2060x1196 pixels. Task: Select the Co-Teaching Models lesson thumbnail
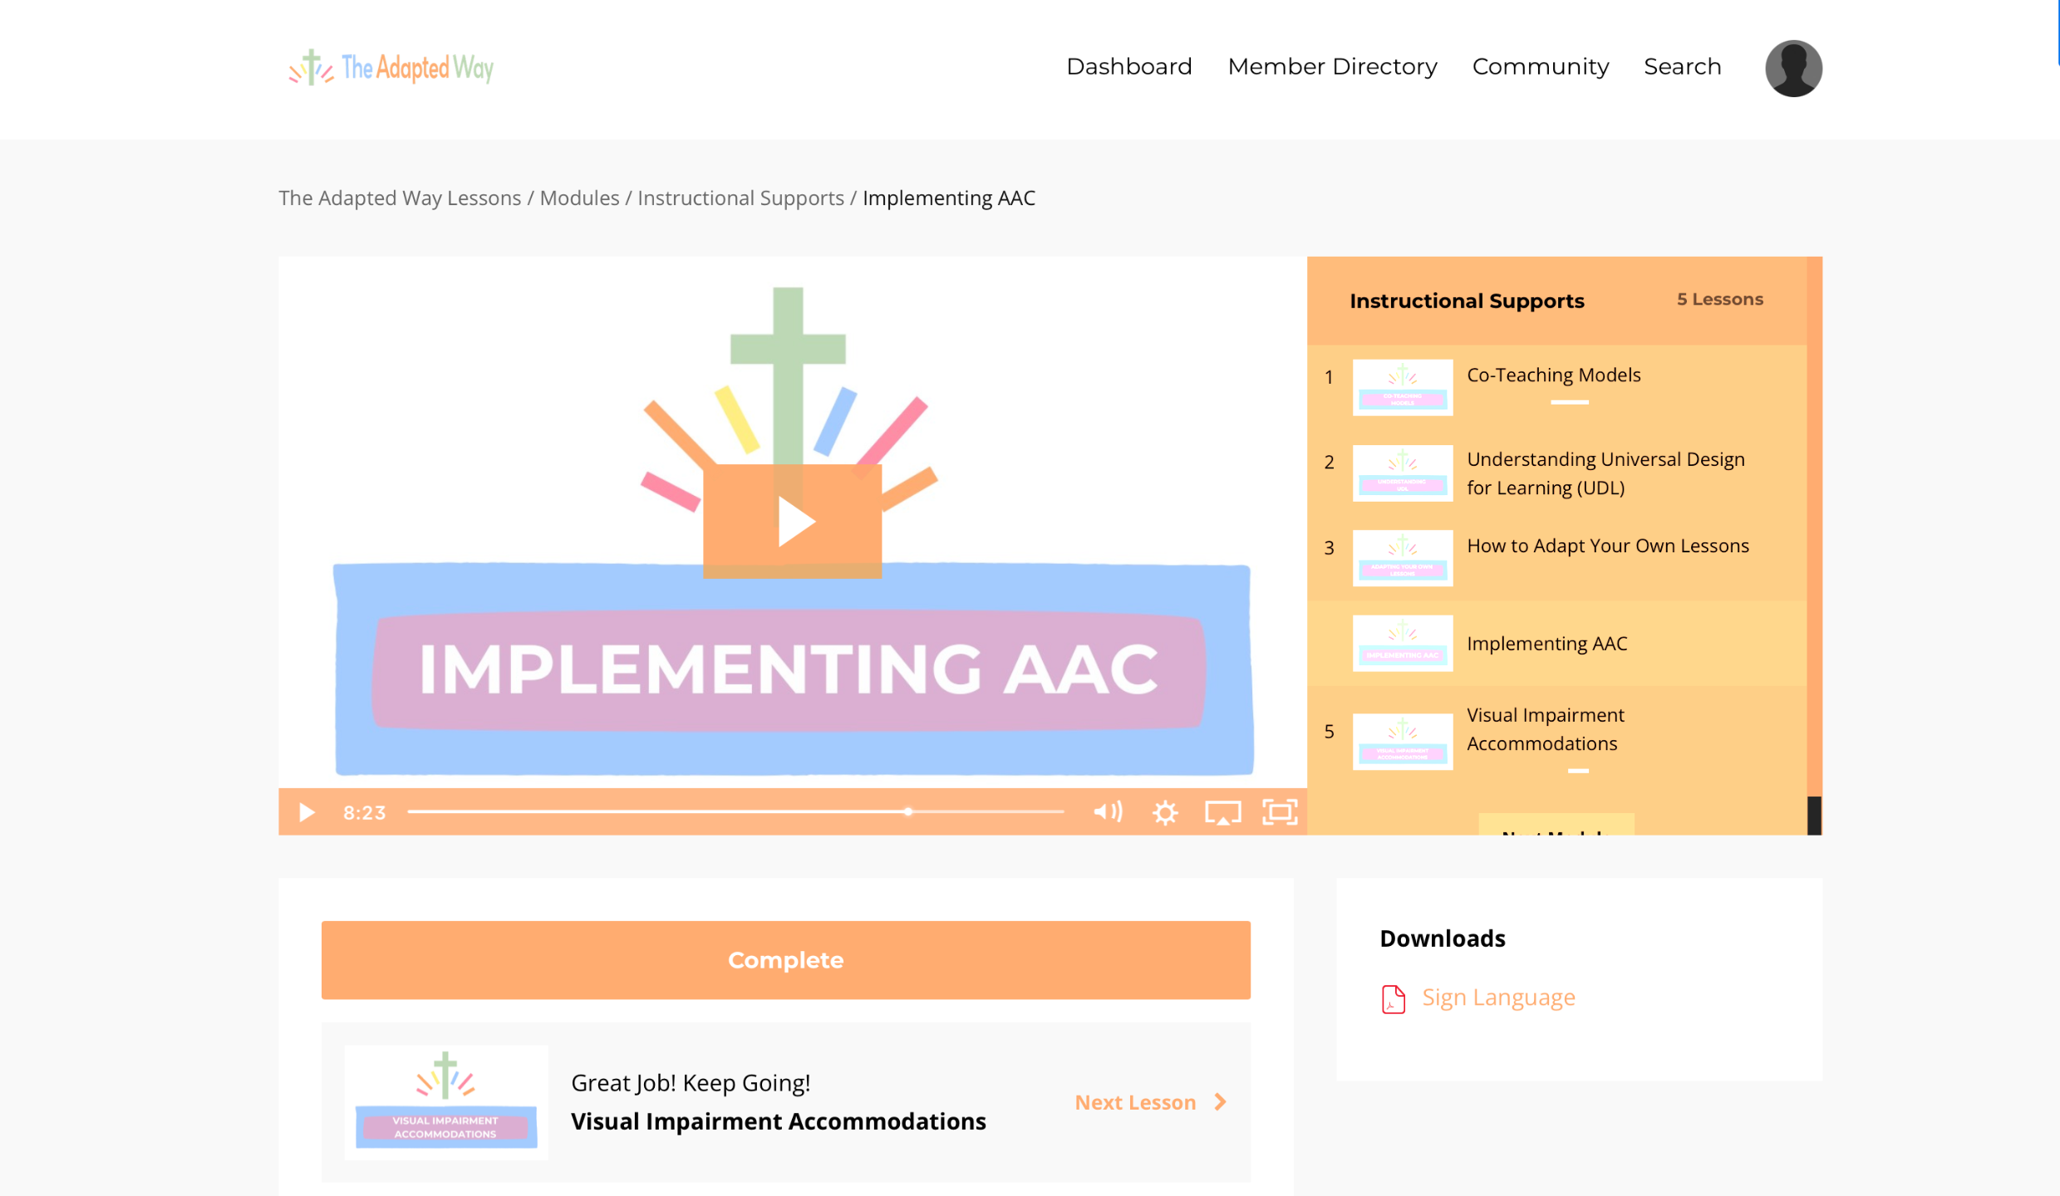tap(1403, 387)
